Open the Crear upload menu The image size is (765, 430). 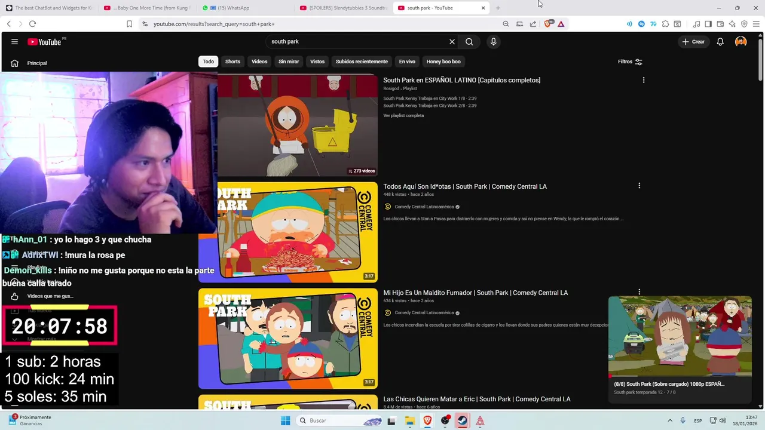[x=693, y=42]
